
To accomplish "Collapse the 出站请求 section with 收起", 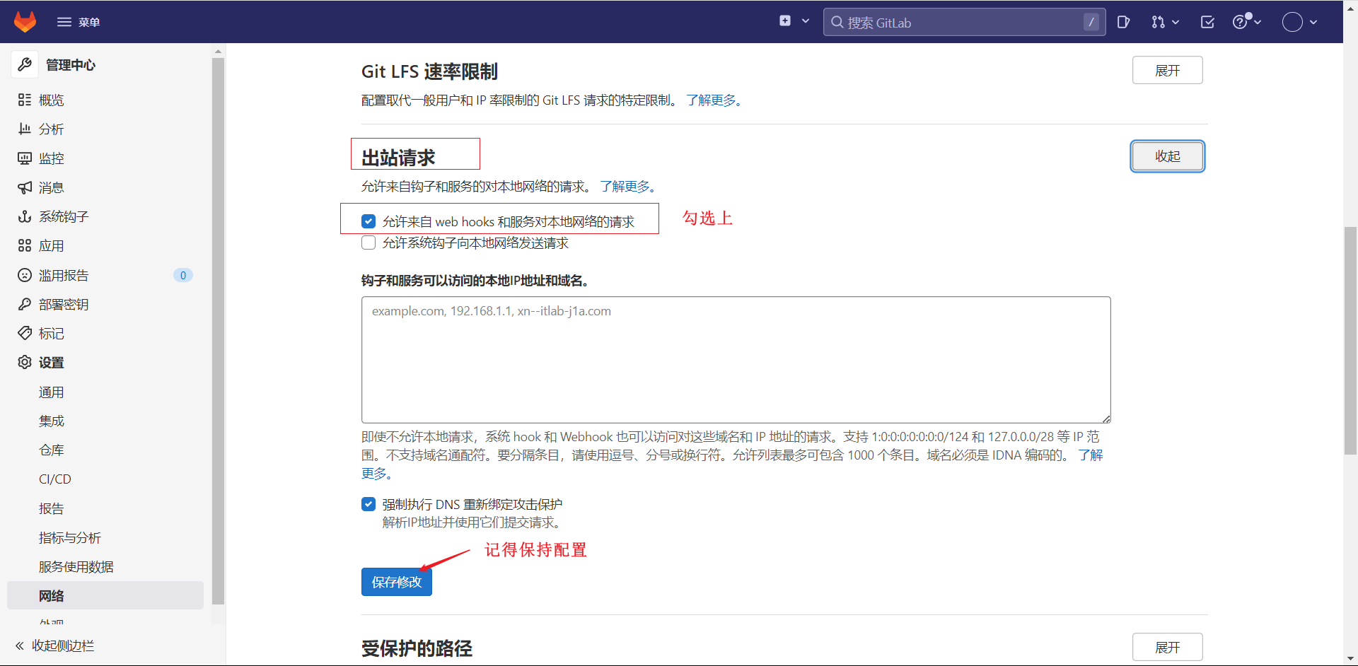I will pyautogui.click(x=1167, y=156).
